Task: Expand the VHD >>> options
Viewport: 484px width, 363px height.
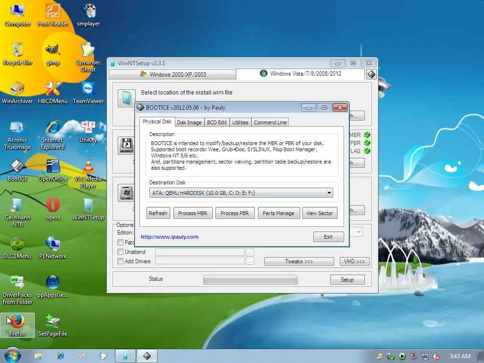Action: (354, 261)
